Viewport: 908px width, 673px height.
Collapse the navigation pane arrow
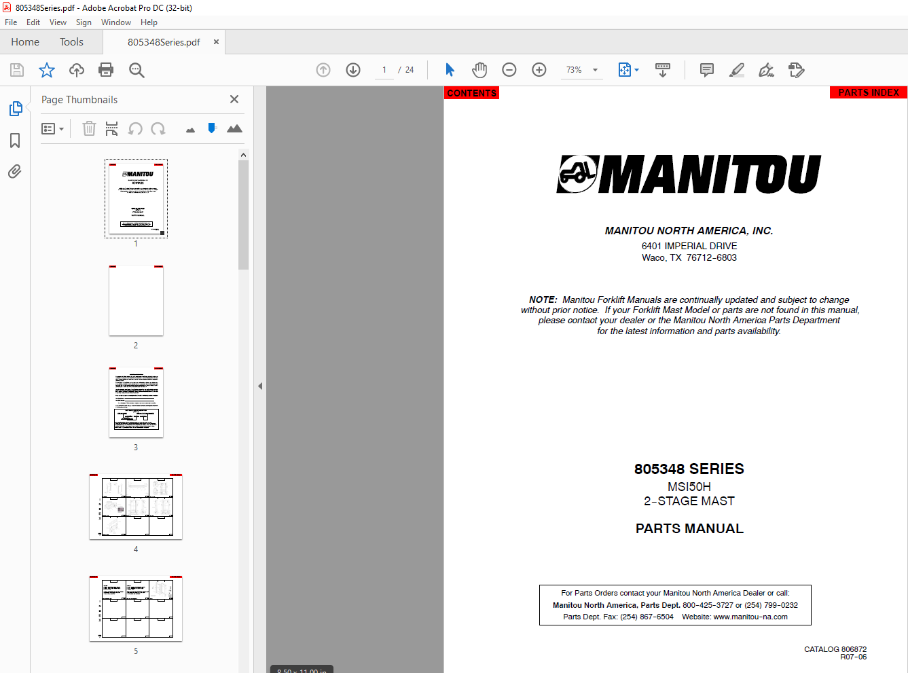(x=260, y=386)
